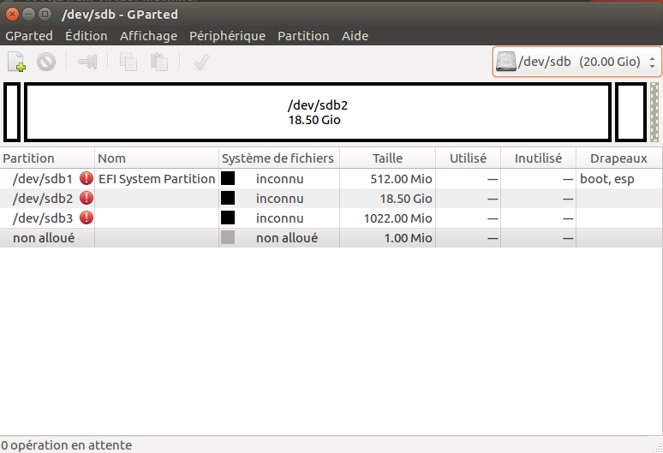Viewport: 663px width, 453px height.
Task: Sort by the Système de fichiers column header
Action: coord(278,158)
